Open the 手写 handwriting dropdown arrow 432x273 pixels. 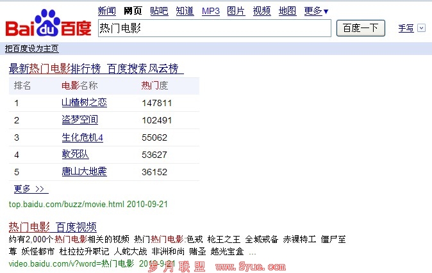click(421, 28)
